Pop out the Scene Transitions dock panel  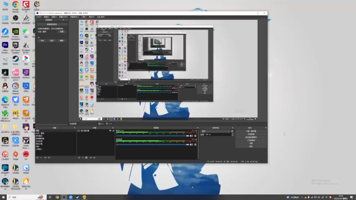232,128
